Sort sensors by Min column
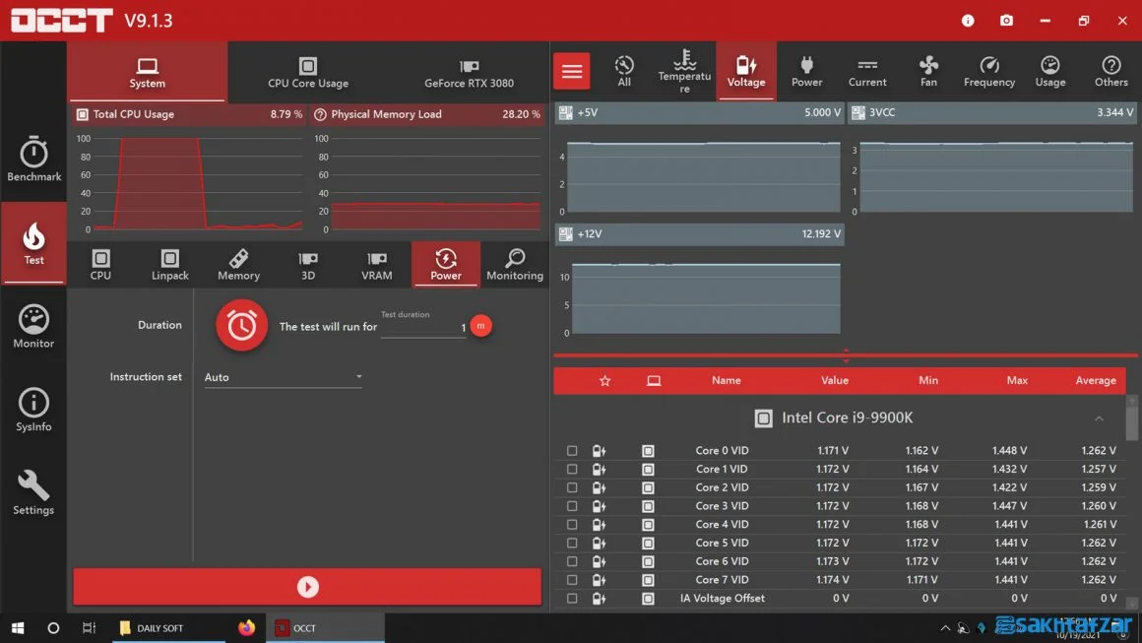1142x643 pixels. tap(927, 380)
